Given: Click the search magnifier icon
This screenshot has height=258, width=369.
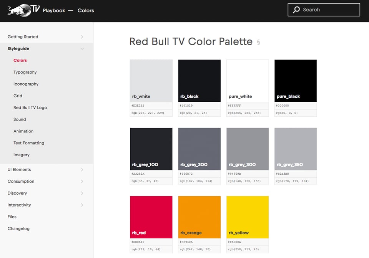Looking at the screenshot, I should [x=296, y=10].
